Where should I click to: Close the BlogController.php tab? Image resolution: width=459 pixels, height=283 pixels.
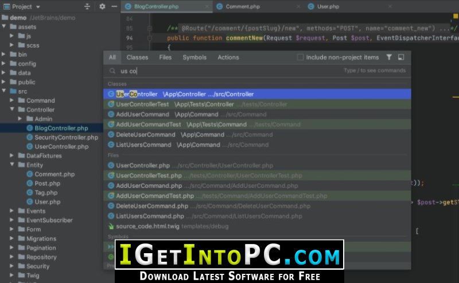207,6
